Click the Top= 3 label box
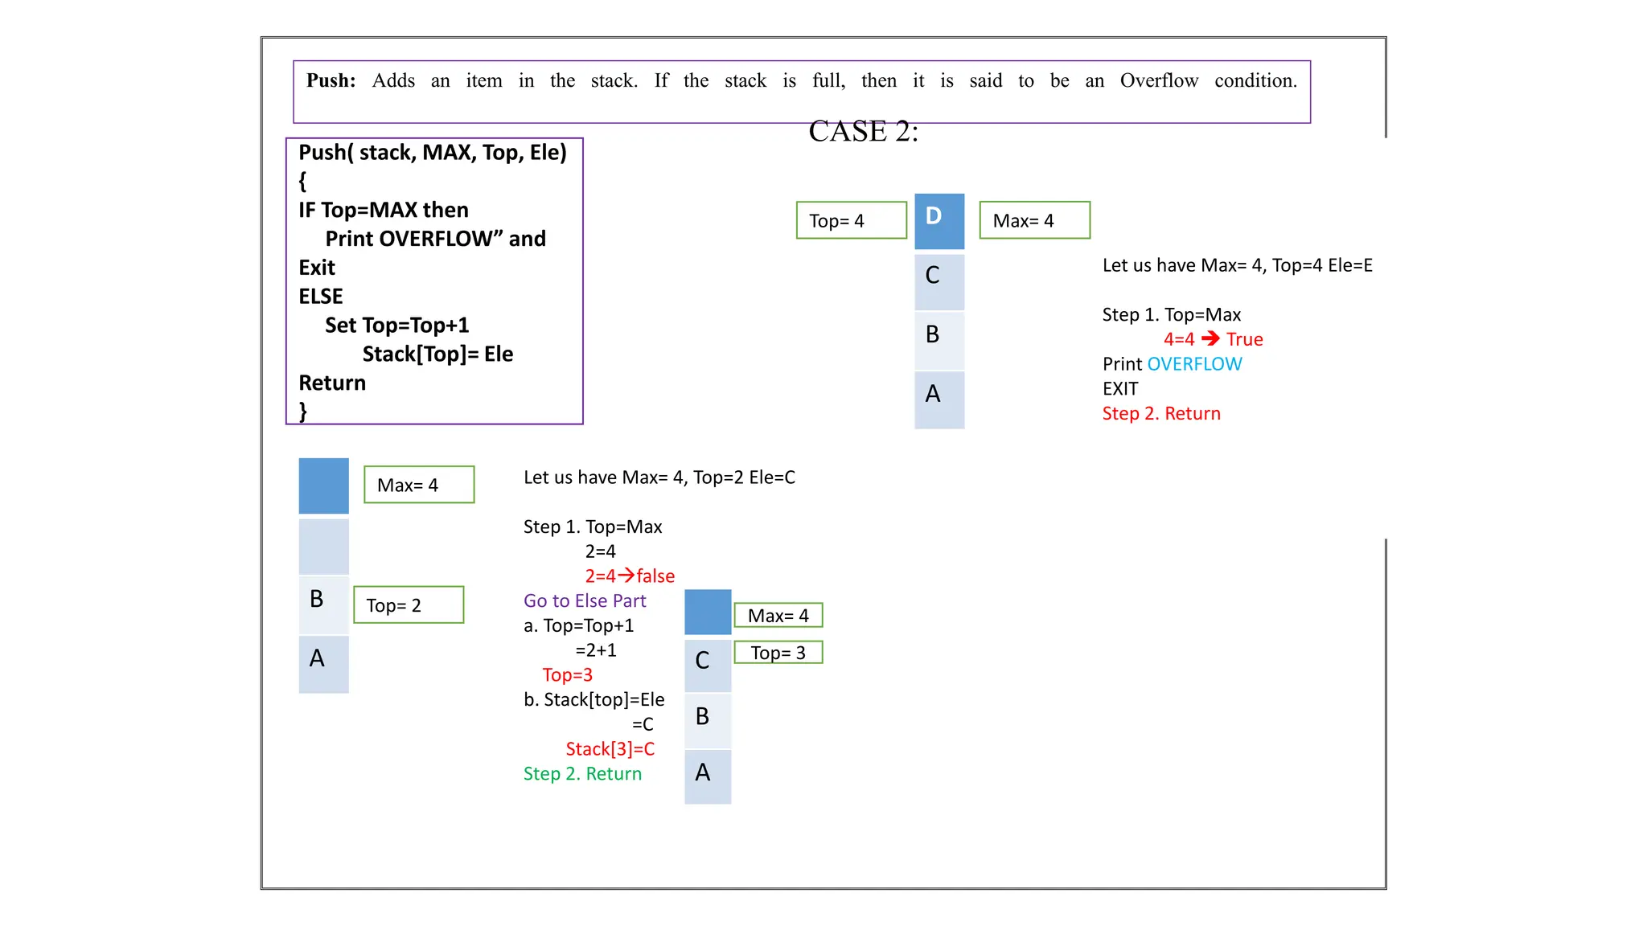Image resolution: width=1647 pixels, height=926 pixels. [778, 653]
